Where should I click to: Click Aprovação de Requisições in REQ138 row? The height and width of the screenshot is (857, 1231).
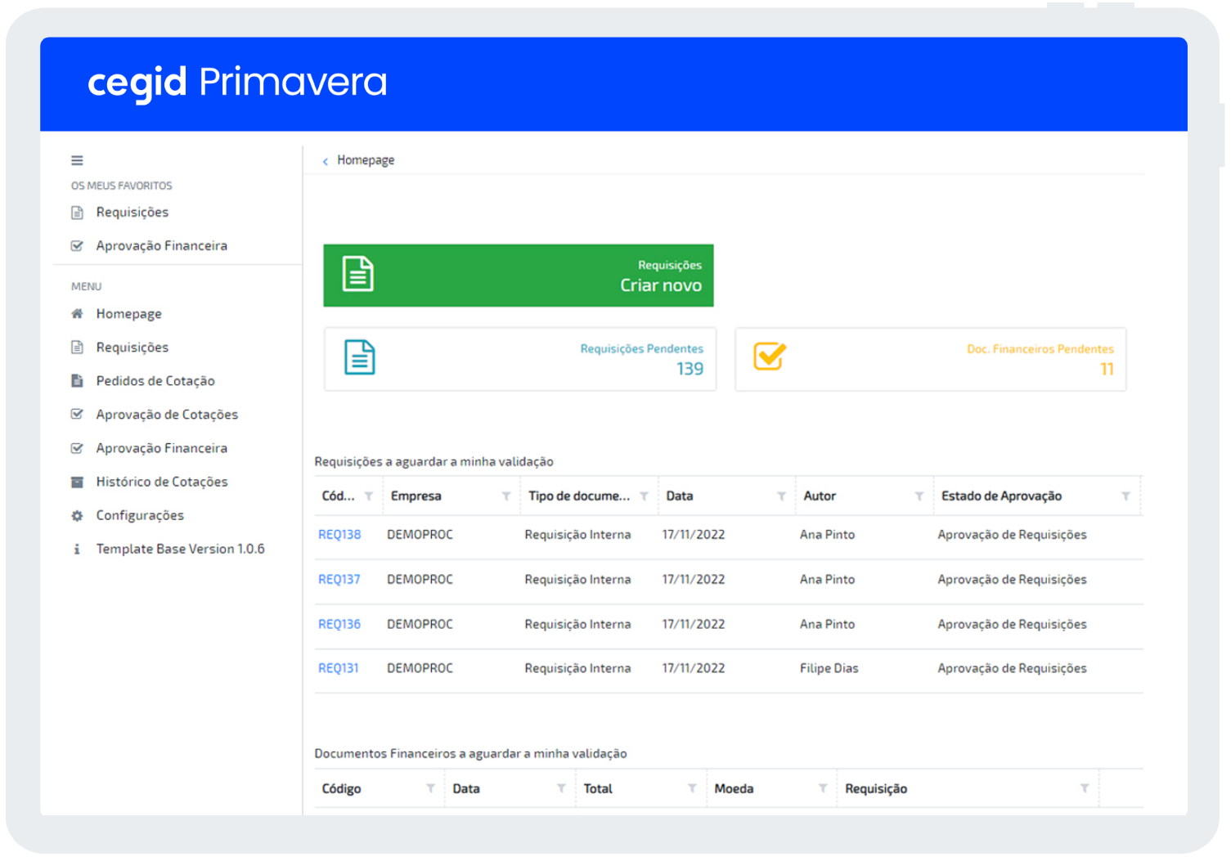click(x=1013, y=535)
